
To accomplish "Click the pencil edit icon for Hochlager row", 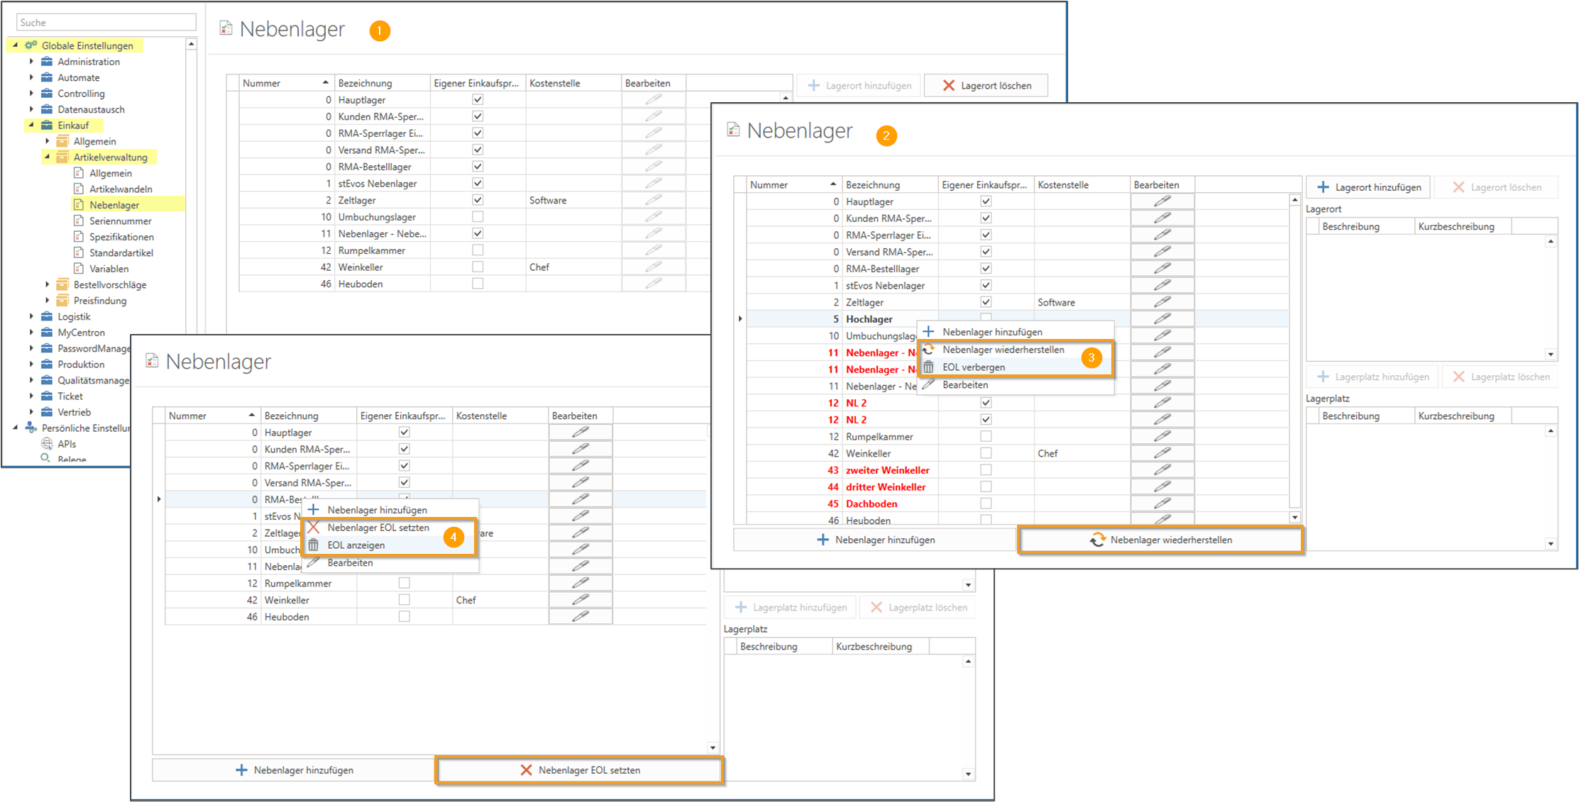I will [x=1162, y=319].
